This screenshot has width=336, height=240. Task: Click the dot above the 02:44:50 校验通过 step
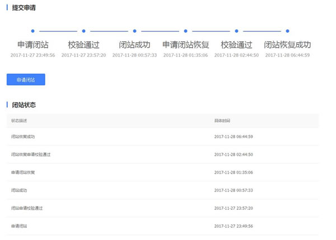237,31
